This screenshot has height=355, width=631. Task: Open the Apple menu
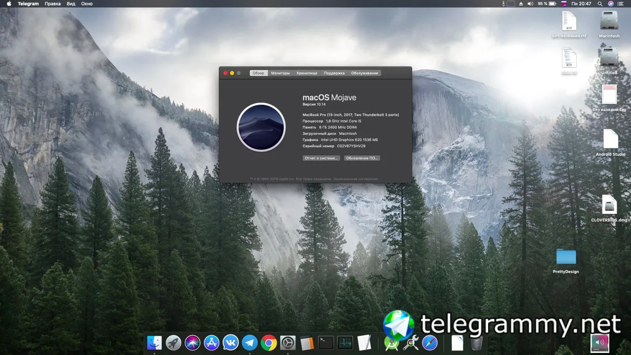[8, 3]
